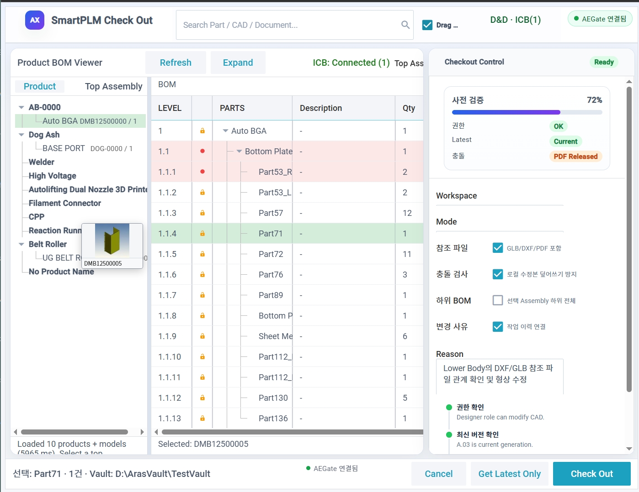Screen dimensions: 639x492
Task: Click the Check Out button
Action: coord(592,474)
